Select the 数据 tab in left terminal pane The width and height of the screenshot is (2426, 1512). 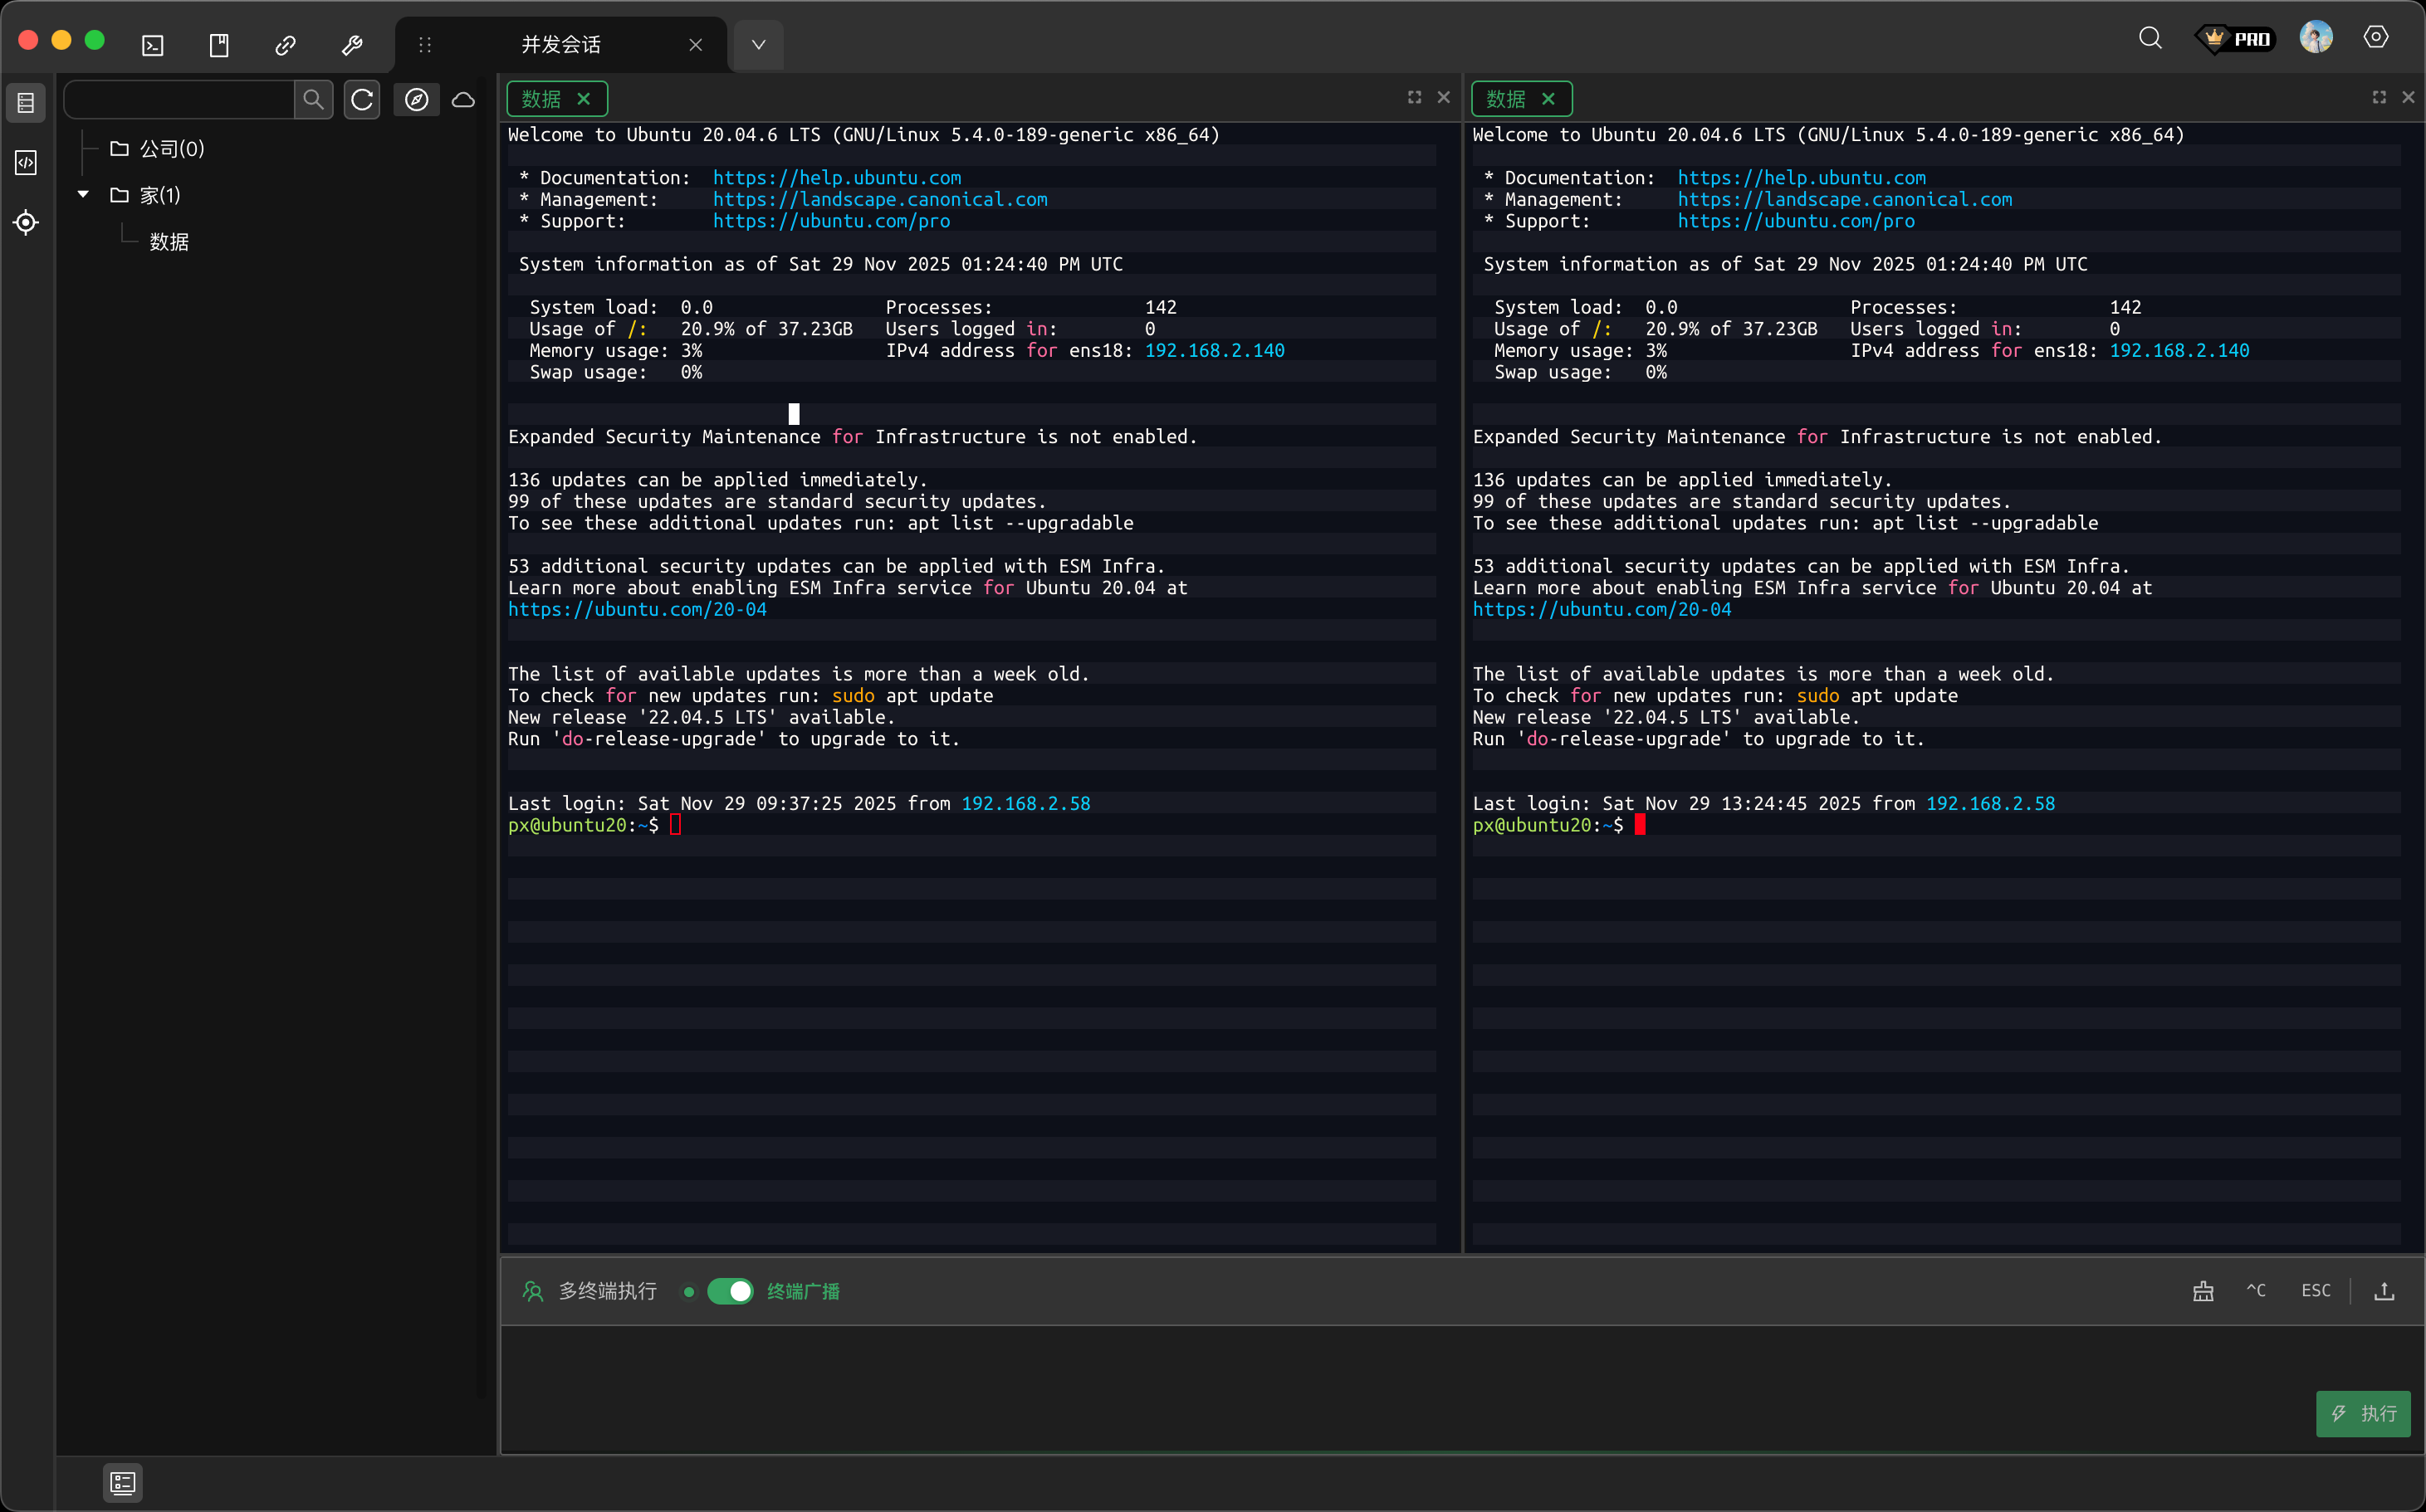[541, 99]
